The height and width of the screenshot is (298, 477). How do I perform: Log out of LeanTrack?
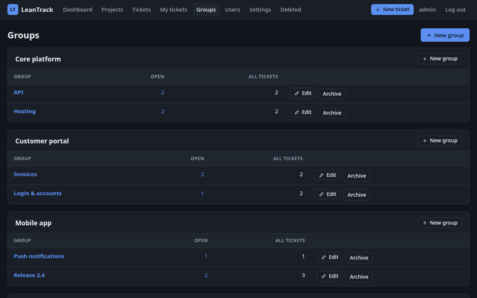pyautogui.click(x=455, y=10)
